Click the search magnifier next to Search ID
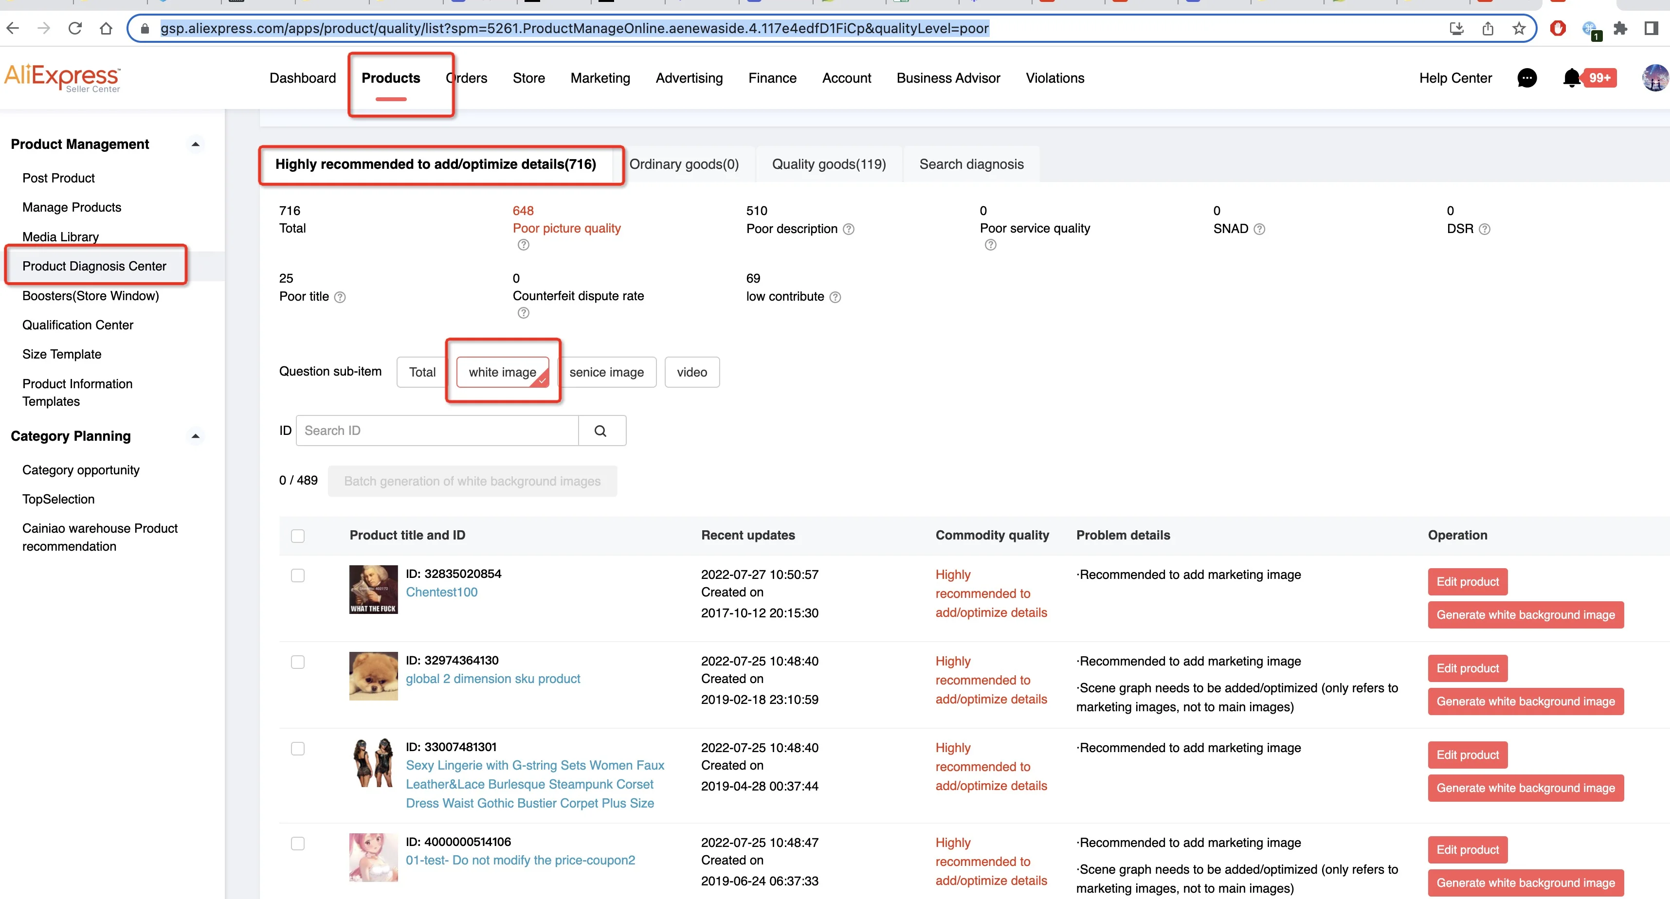The image size is (1670, 899). (x=600, y=431)
